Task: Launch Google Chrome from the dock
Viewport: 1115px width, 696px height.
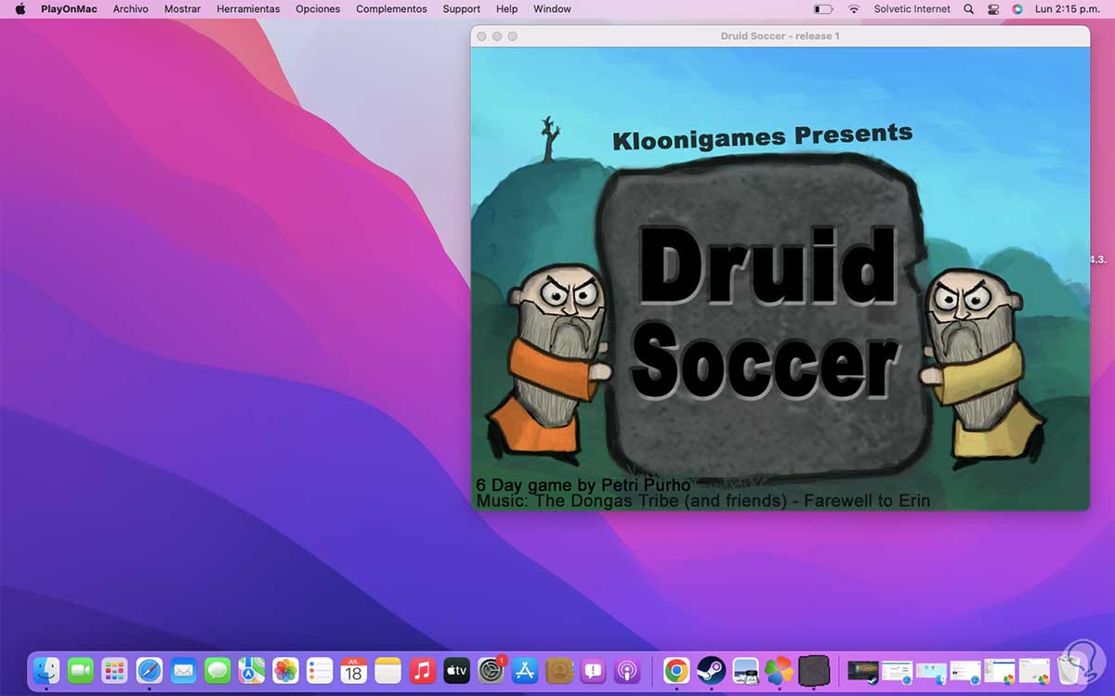Action: [x=676, y=670]
